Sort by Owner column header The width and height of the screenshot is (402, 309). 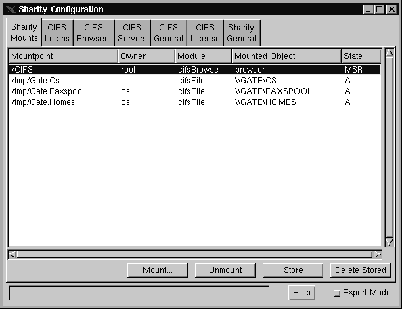coord(146,56)
